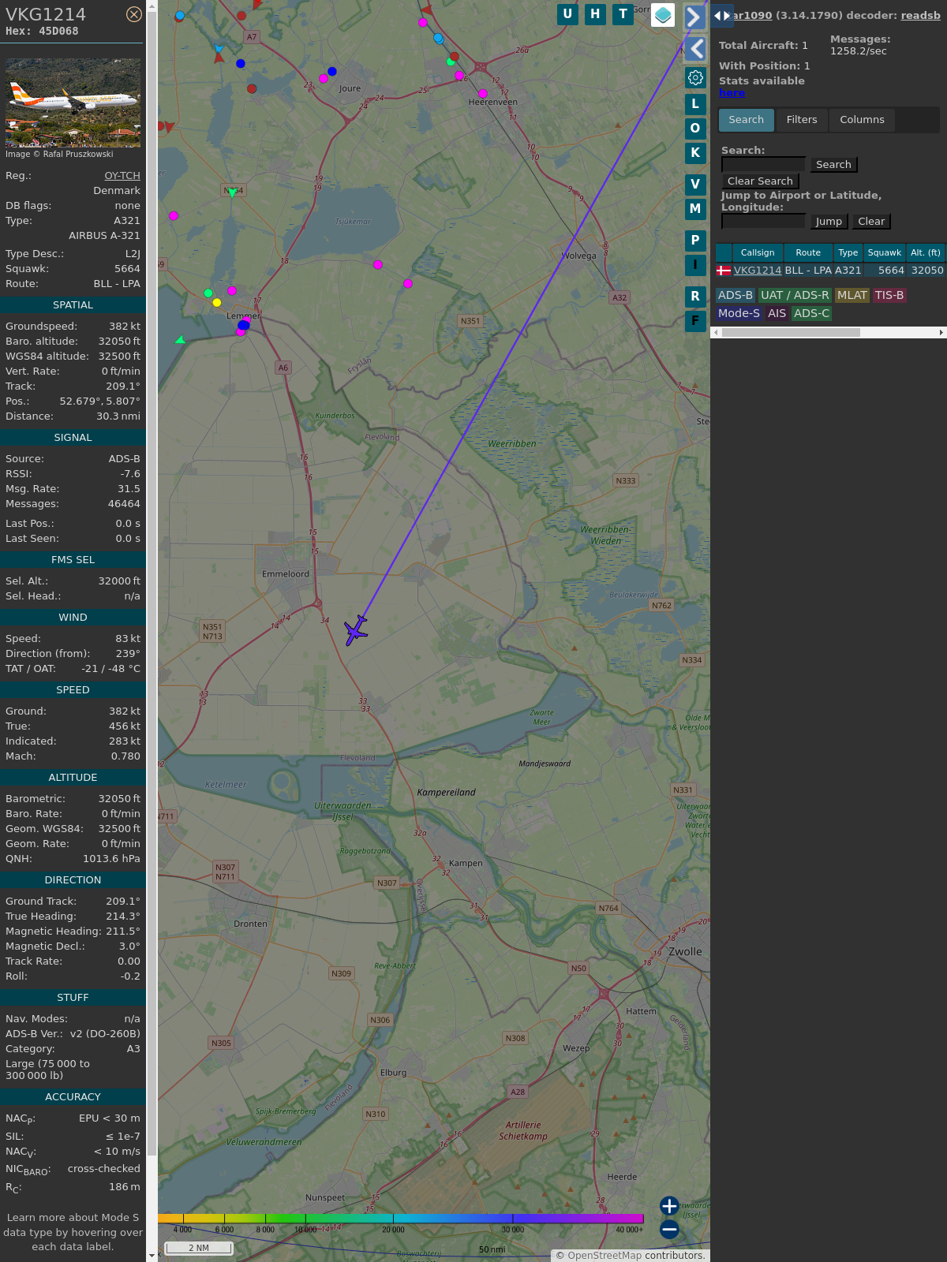The width and height of the screenshot is (947, 1262).
Task: Click the TIS-B legend label
Action: 889,295
